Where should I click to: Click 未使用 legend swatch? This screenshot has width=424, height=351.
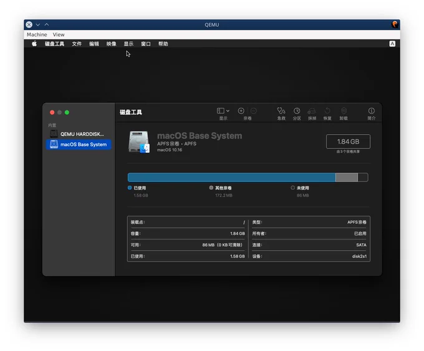click(292, 188)
